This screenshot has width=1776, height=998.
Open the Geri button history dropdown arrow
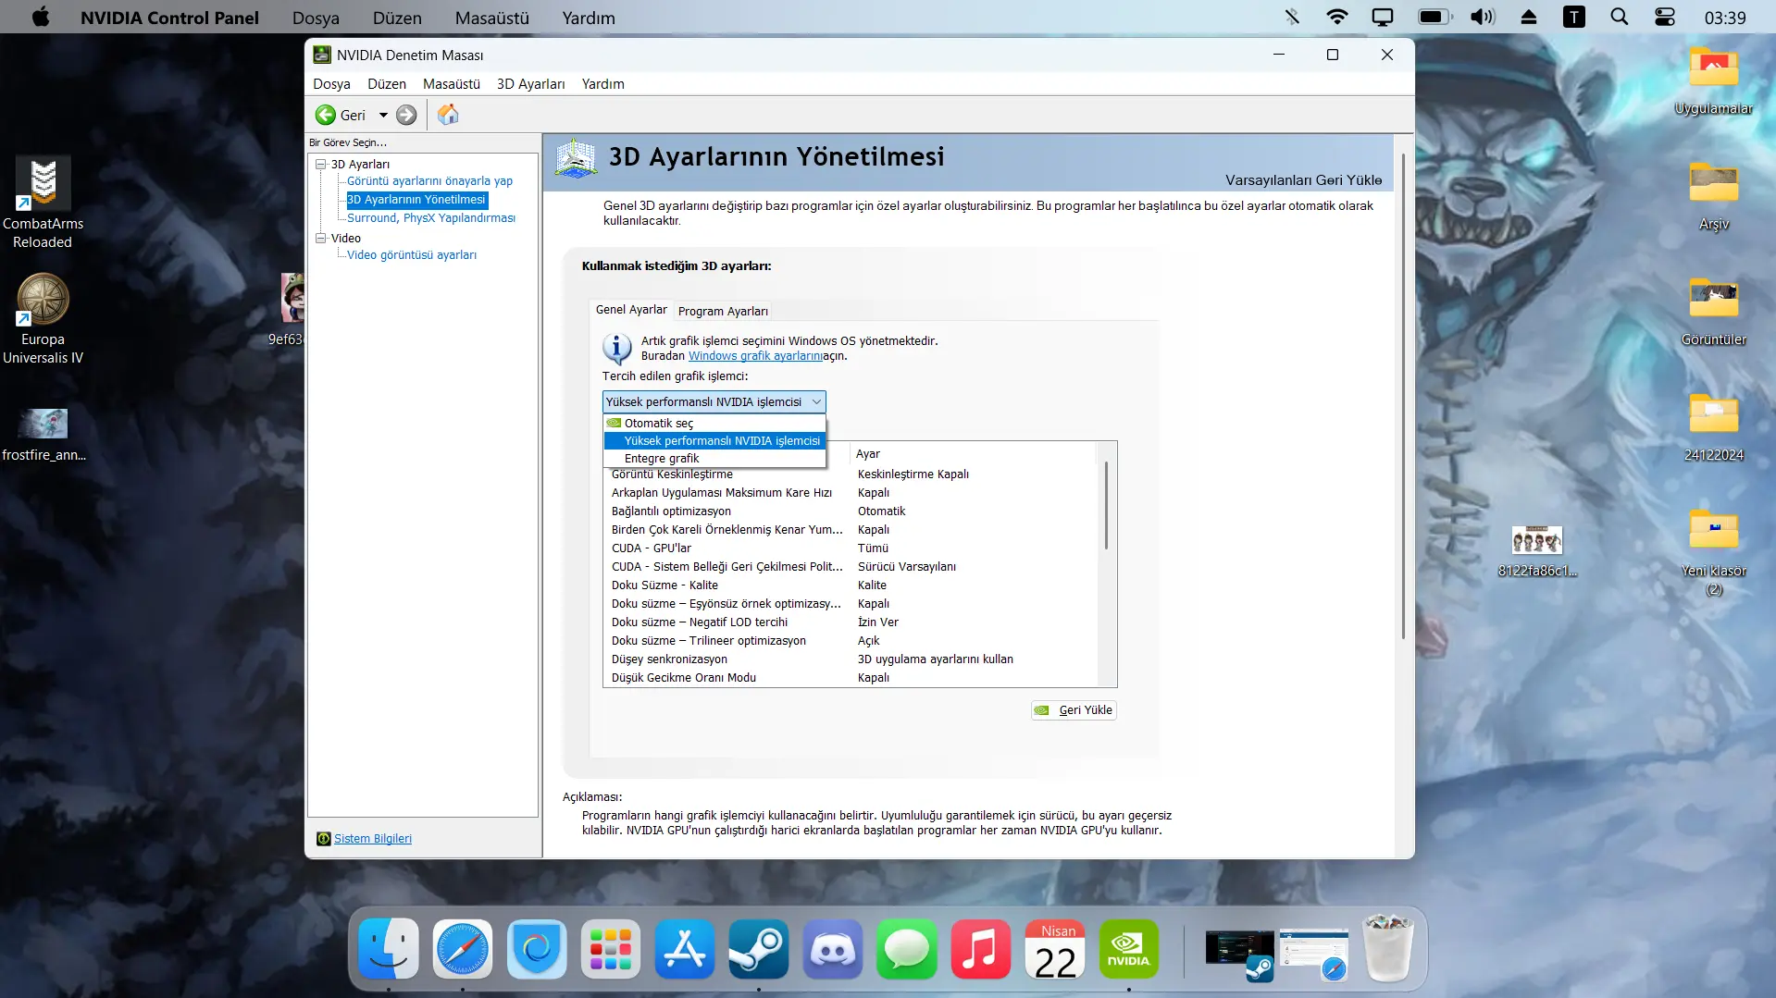coord(383,115)
